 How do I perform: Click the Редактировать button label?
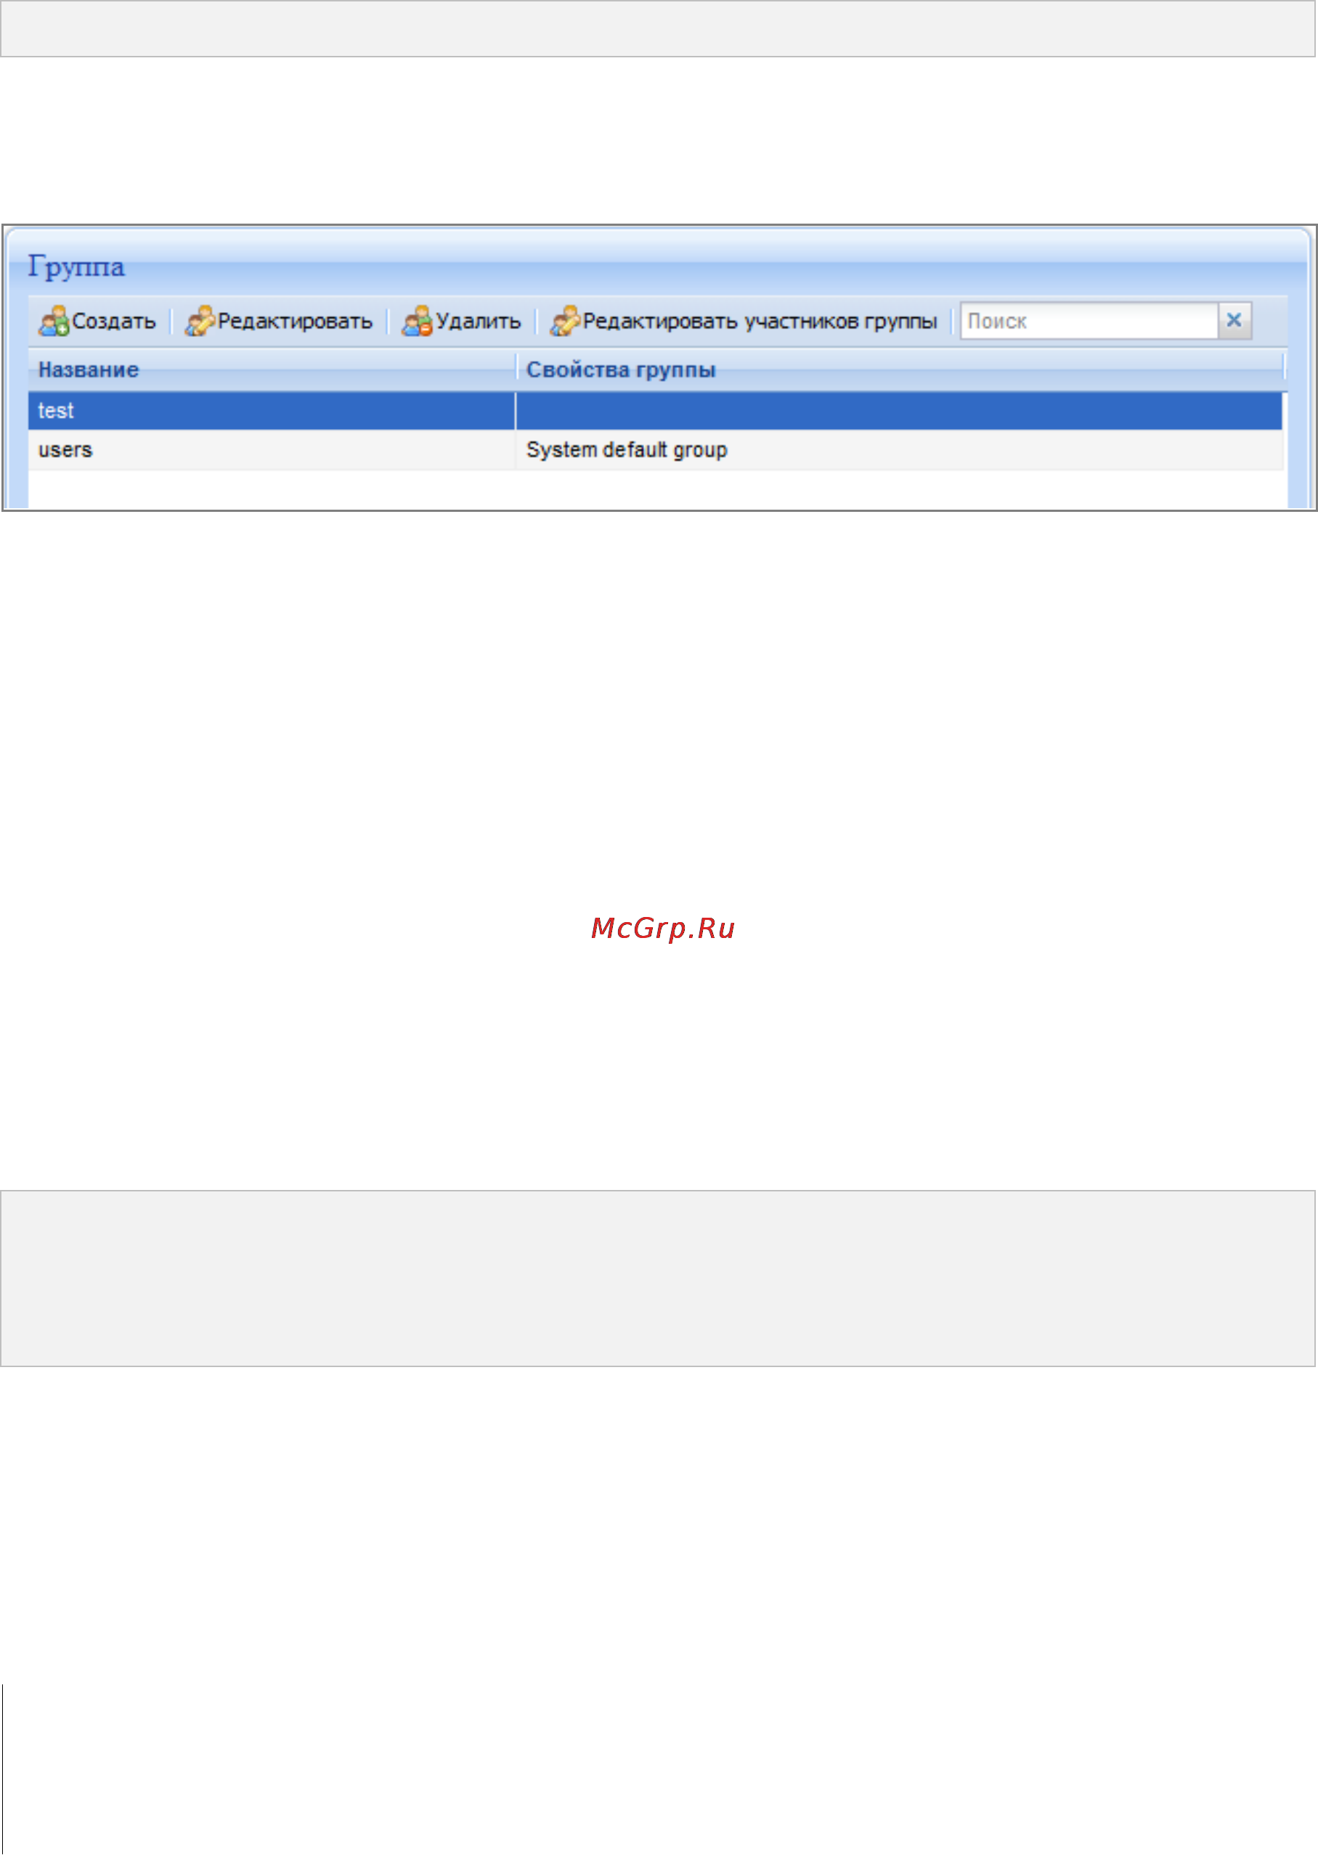(295, 322)
